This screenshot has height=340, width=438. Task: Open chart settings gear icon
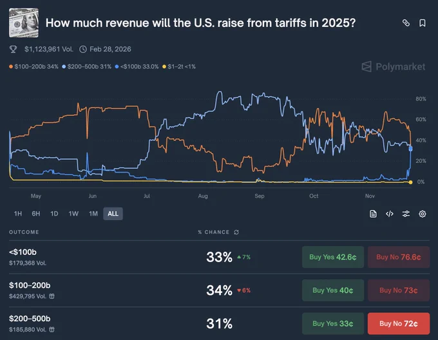pyautogui.click(x=423, y=214)
